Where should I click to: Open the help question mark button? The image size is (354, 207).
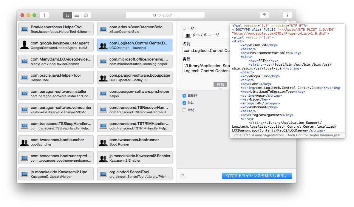click(183, 176)
